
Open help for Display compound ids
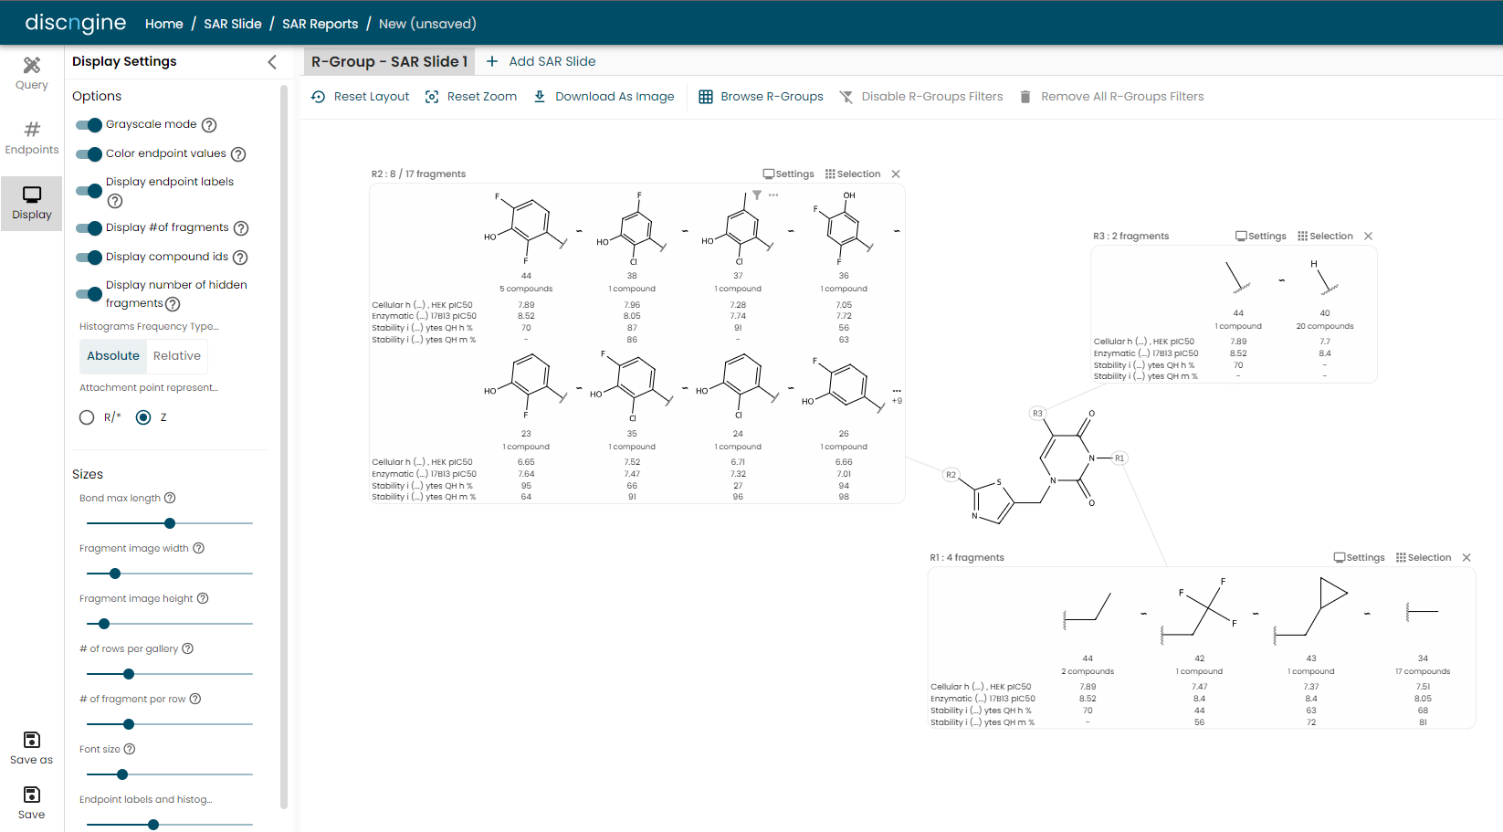coord(240,258)
